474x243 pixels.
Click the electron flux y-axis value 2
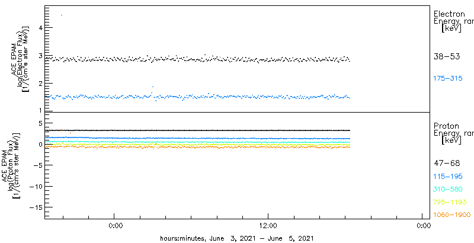pyautogui.click(x=40, y=84)
